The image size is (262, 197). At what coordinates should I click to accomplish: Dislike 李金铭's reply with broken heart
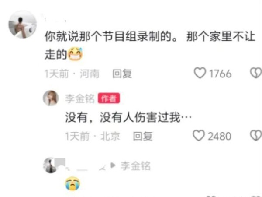click(256, 135)
